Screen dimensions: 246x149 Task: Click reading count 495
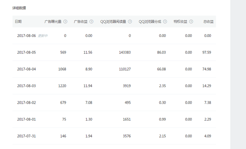pyautogui.click(x=128, y=103)
